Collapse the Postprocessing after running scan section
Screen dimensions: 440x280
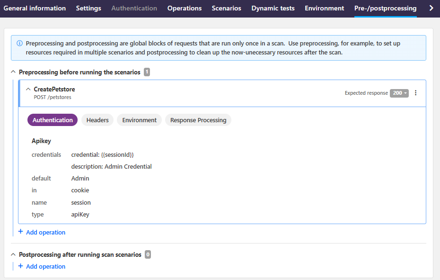coord(12,254)
